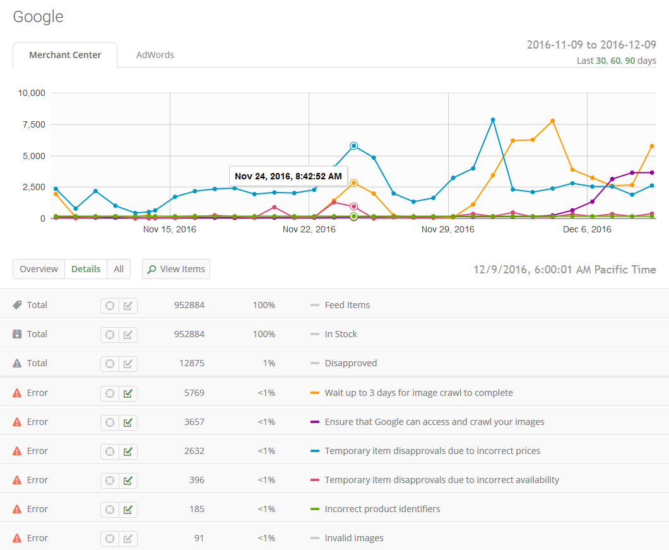Click the 952884 value in the Feed Items row
The width and height of the screenshot is (669, 550).
[189, 305]
